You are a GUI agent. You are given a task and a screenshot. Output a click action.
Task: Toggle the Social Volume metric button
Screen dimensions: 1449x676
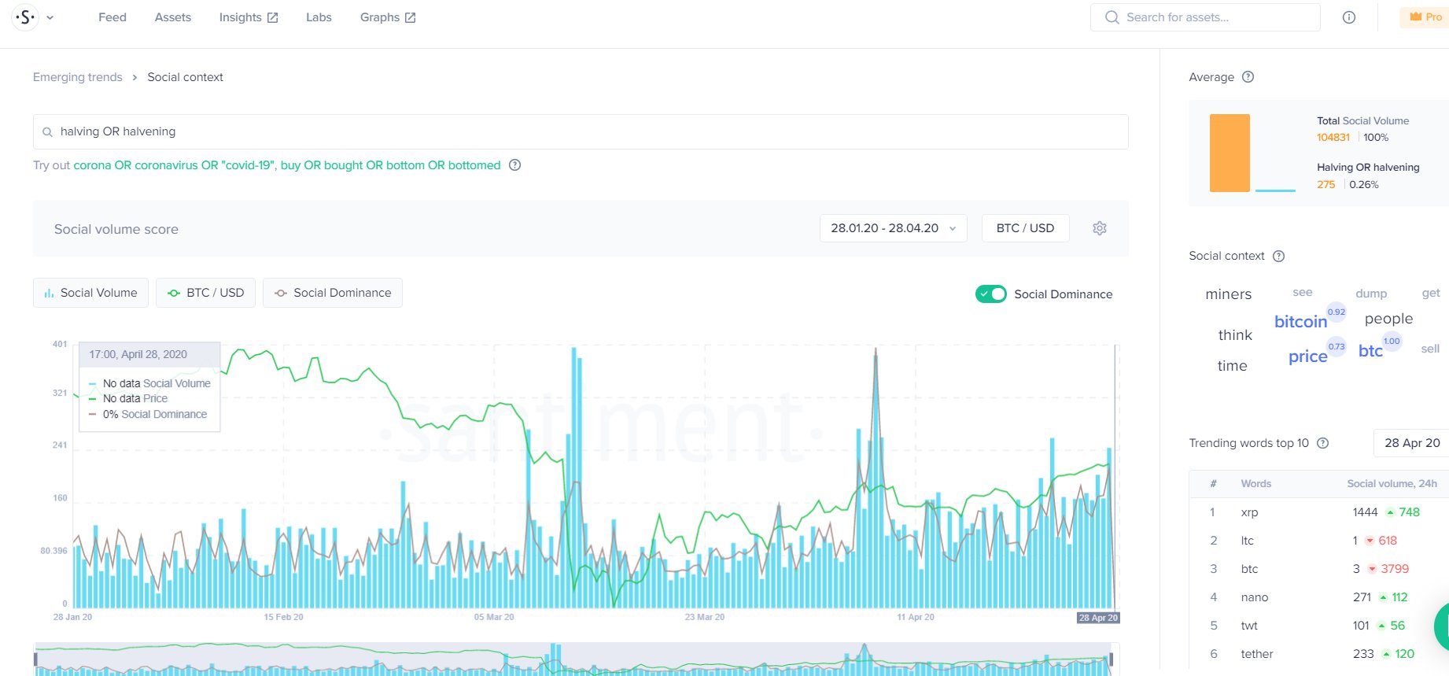coord(90,293)
